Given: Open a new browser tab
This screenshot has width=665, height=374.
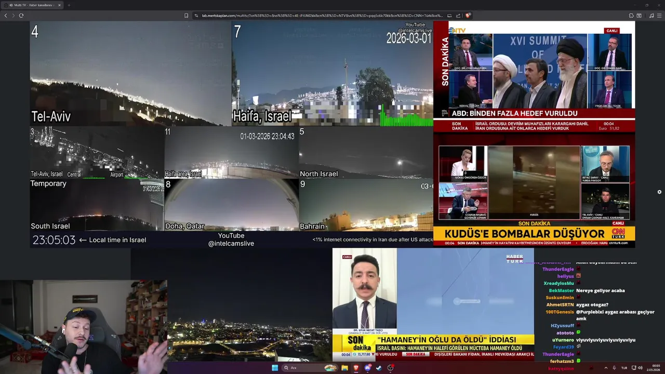Looking at the screenshot, I should click(x=69, y=5).
